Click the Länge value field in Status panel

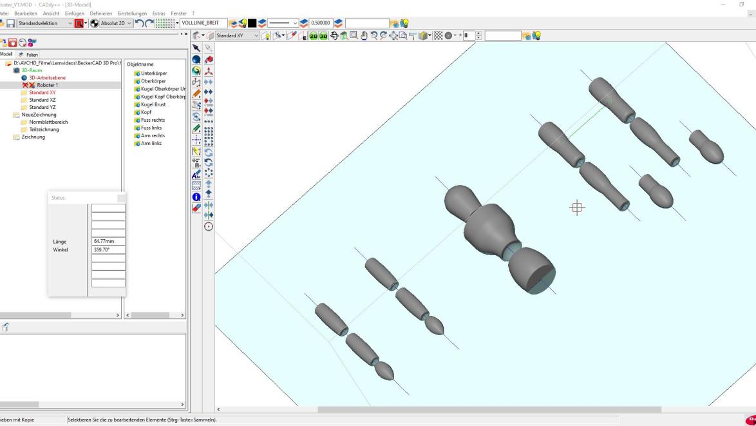108,242
